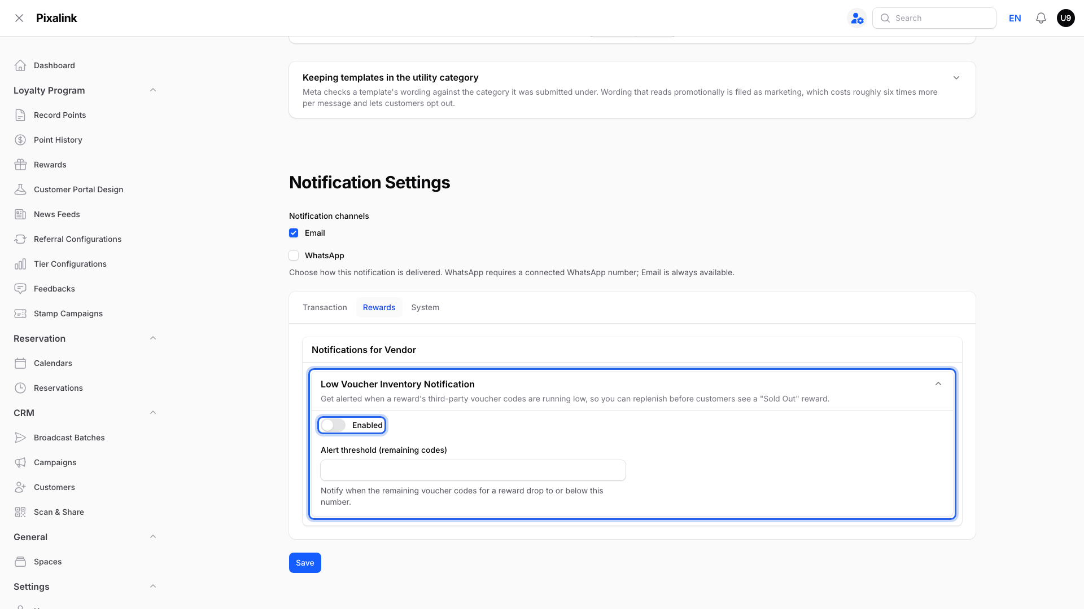Open Referral Configurations icon

click(20, 239)
